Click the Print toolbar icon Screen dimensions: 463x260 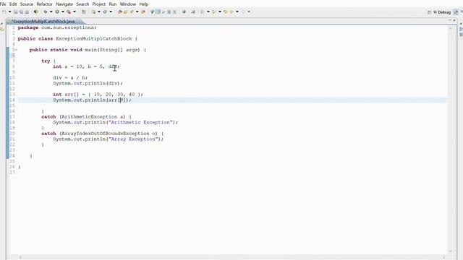(27, 12)
